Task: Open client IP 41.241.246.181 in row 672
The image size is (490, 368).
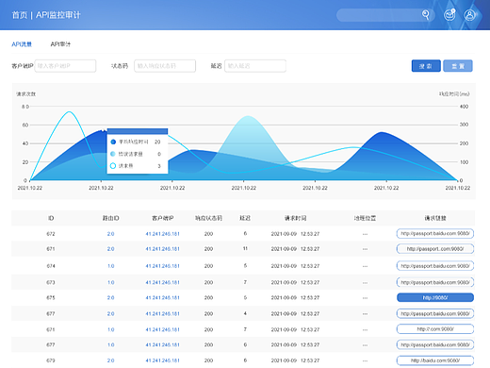Action: (x=162, y=234)
